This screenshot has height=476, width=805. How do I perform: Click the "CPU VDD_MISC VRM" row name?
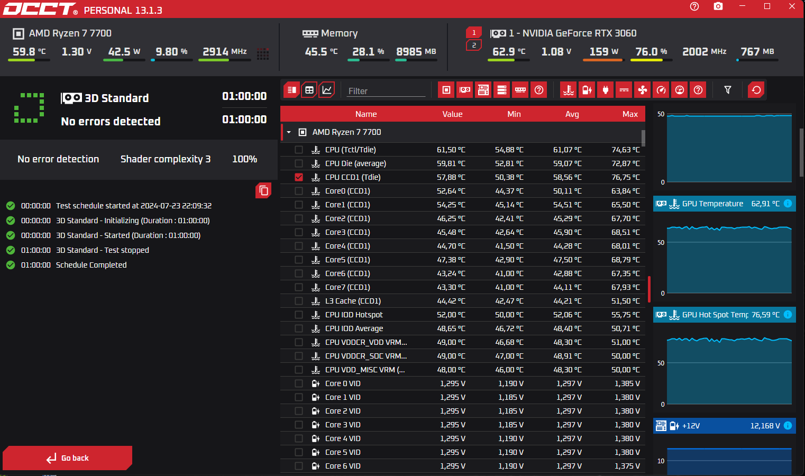point(365,370)
